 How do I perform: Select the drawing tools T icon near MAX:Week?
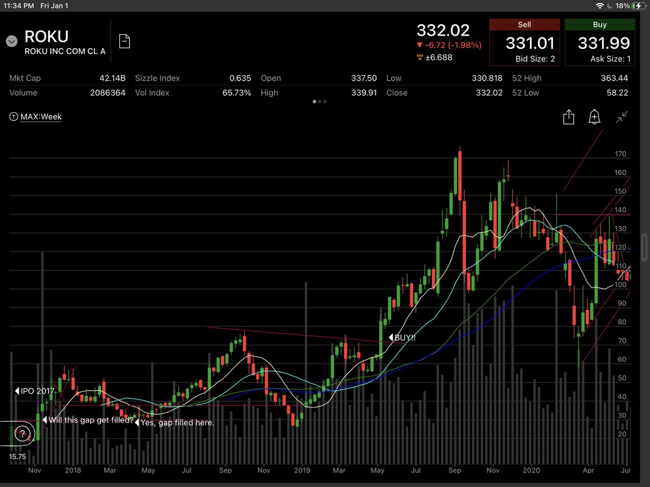[13, 116]
